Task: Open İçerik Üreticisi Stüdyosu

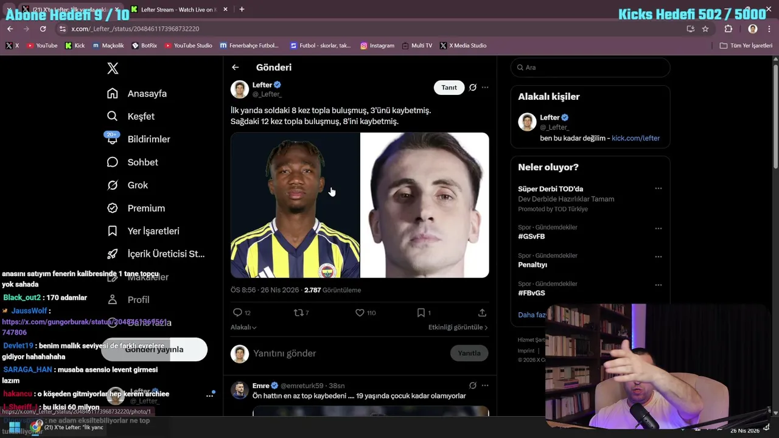Action: (156, 254)
